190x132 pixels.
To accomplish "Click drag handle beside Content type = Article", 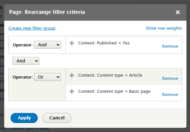I will [x=72, y=75].
